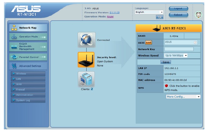The width and height of the screenshot is (208, 134).
Task: Click the ASUS monkey mascot icon
Action: (x=198, y=15)
